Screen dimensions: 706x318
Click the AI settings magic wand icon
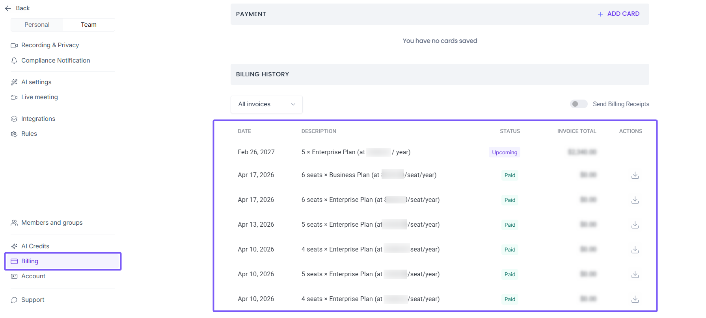tap(14, 82)
